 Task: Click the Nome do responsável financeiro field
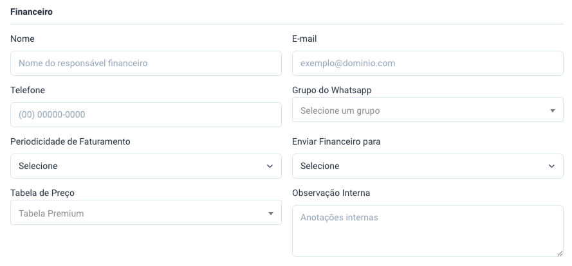pos(146,64)
